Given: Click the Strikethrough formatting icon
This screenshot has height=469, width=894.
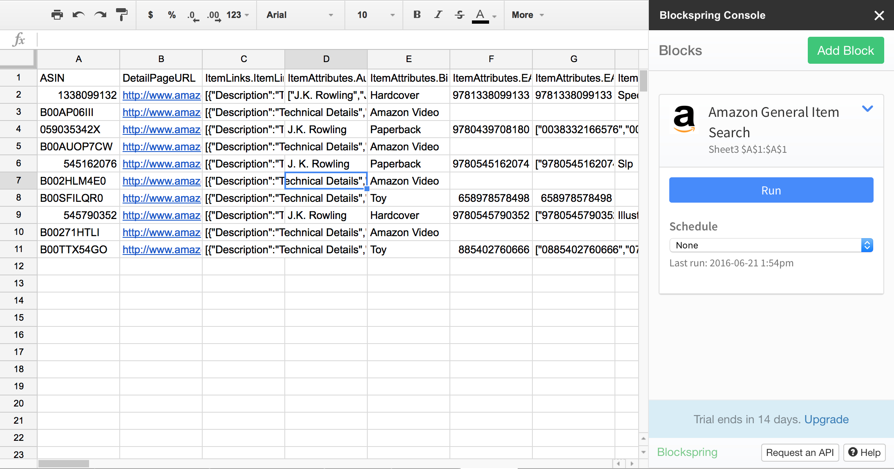Looking at the screenshot, I should tap(458, 15).
